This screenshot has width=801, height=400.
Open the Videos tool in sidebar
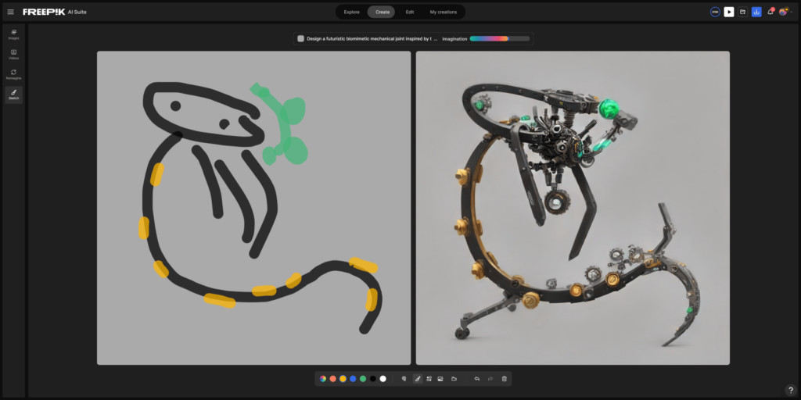(13, 54)
